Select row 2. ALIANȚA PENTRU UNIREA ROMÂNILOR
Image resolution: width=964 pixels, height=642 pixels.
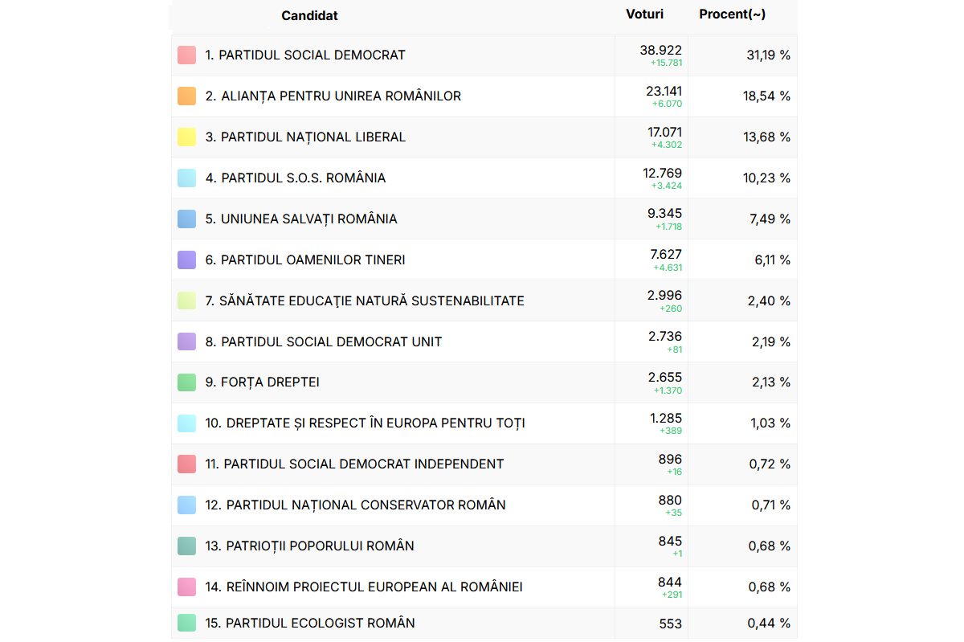[x=484, y=96]
